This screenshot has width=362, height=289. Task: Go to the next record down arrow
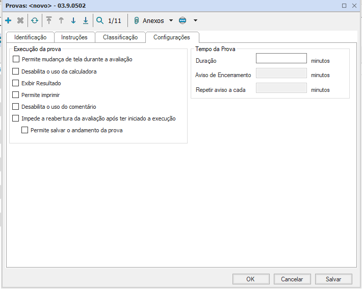coord(73,21)
